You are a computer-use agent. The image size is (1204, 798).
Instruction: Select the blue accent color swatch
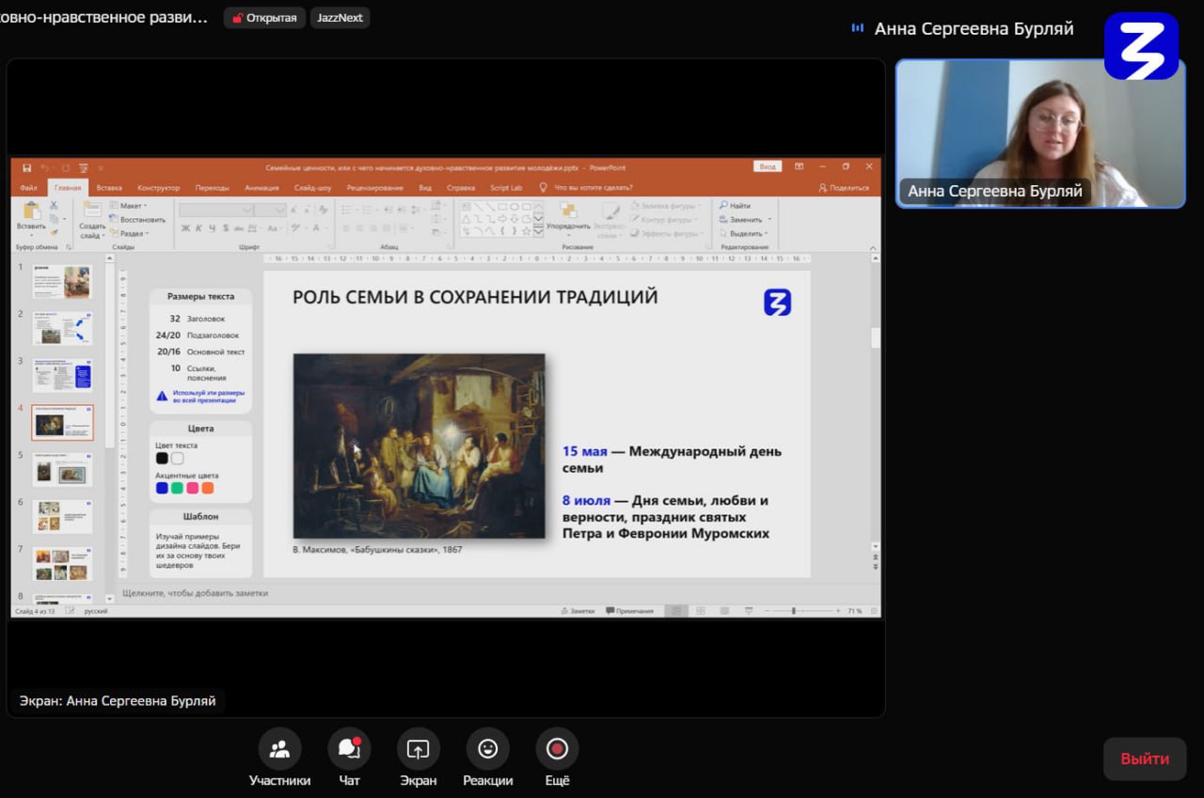click(x=162, y=488)
